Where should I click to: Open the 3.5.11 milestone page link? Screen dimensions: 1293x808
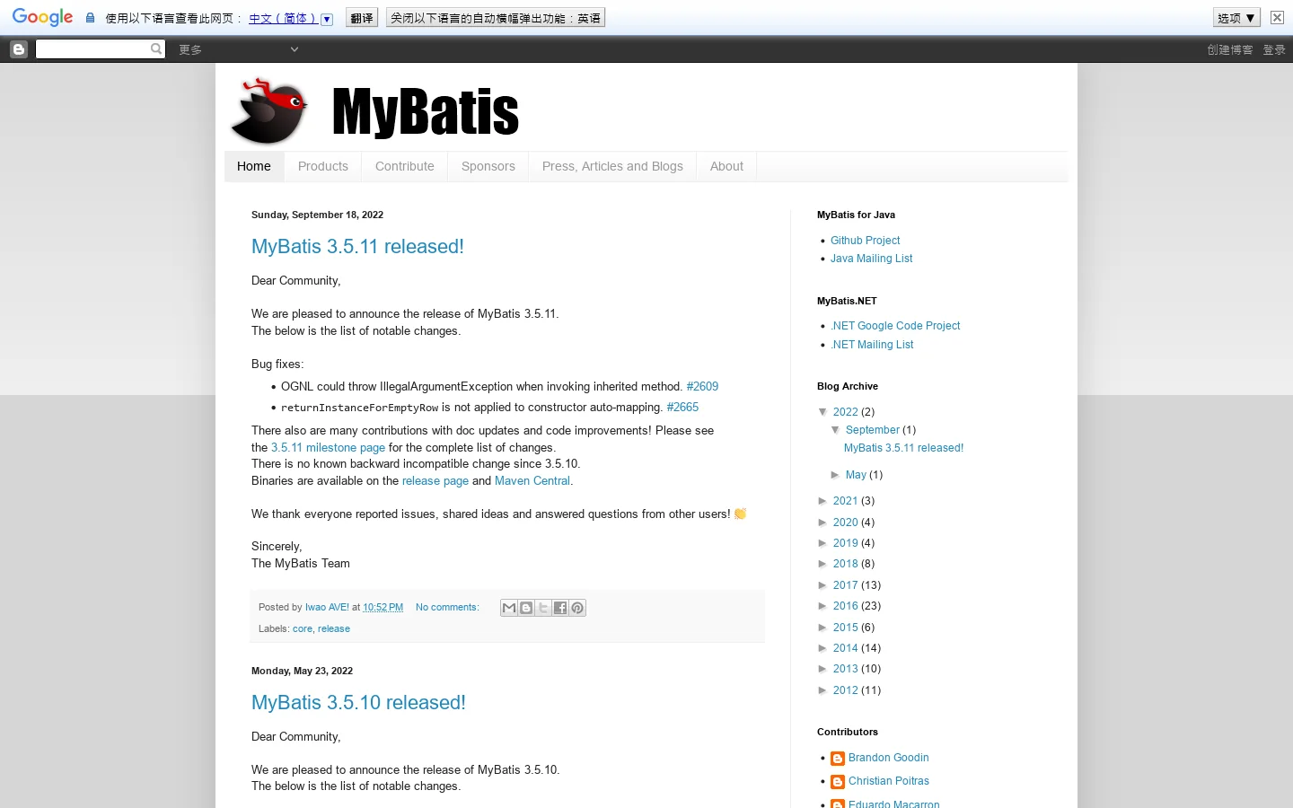tap(328, 448)
